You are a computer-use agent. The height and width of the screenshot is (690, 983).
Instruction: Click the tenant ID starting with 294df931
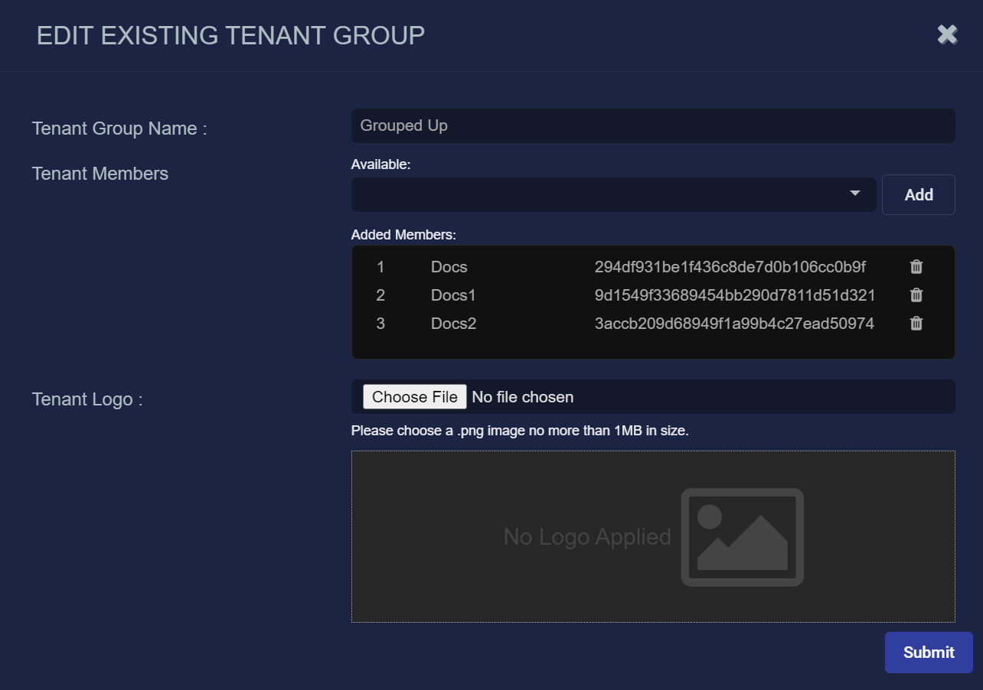click(730, 267)
